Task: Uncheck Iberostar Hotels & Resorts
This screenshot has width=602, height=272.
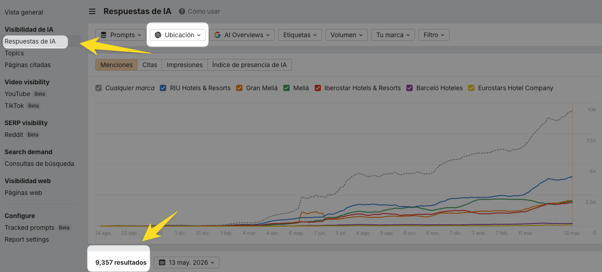Action: 318,88
